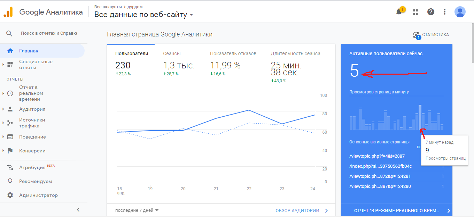The image size is (474, 217).
Task: Click the Рекомендуем lightbulb icon
Action: pyautogui.click(x=10, y=181)
